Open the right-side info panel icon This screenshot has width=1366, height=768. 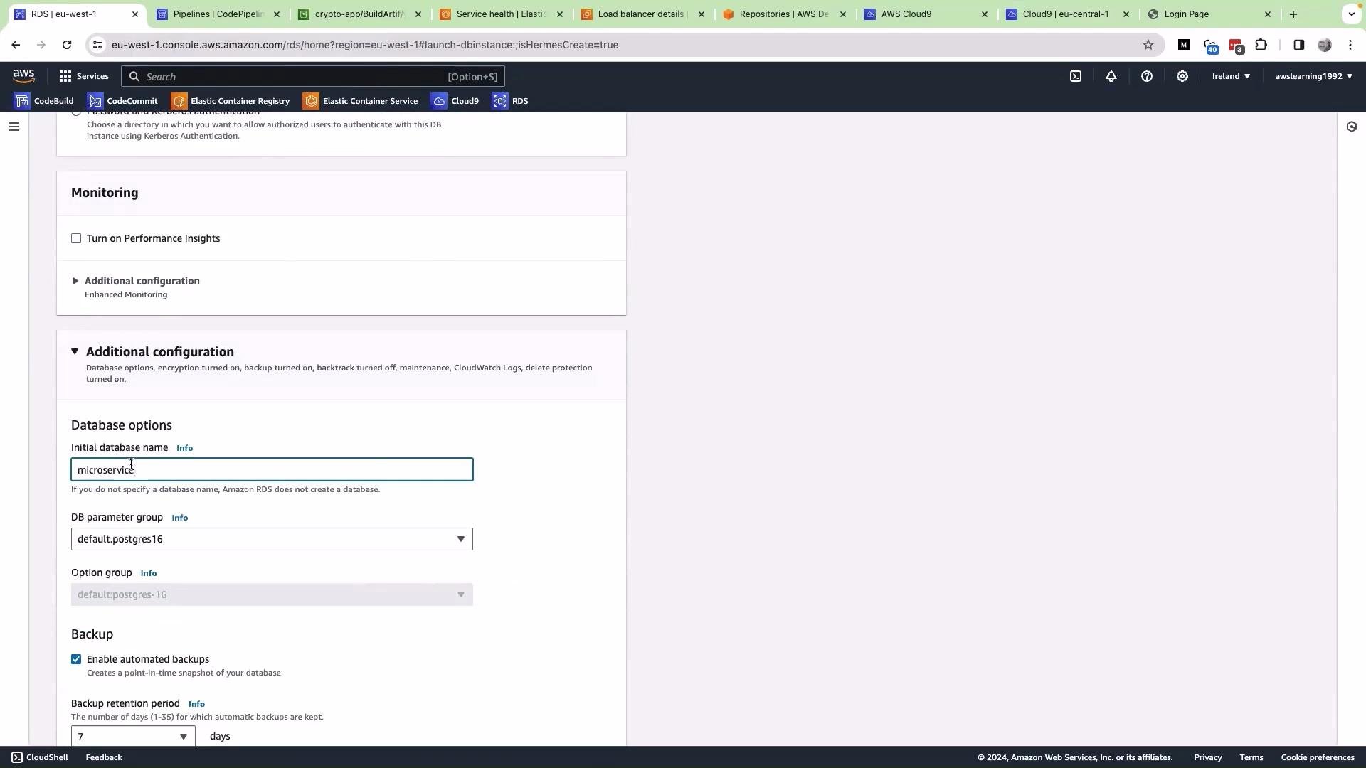point(1352,127)
